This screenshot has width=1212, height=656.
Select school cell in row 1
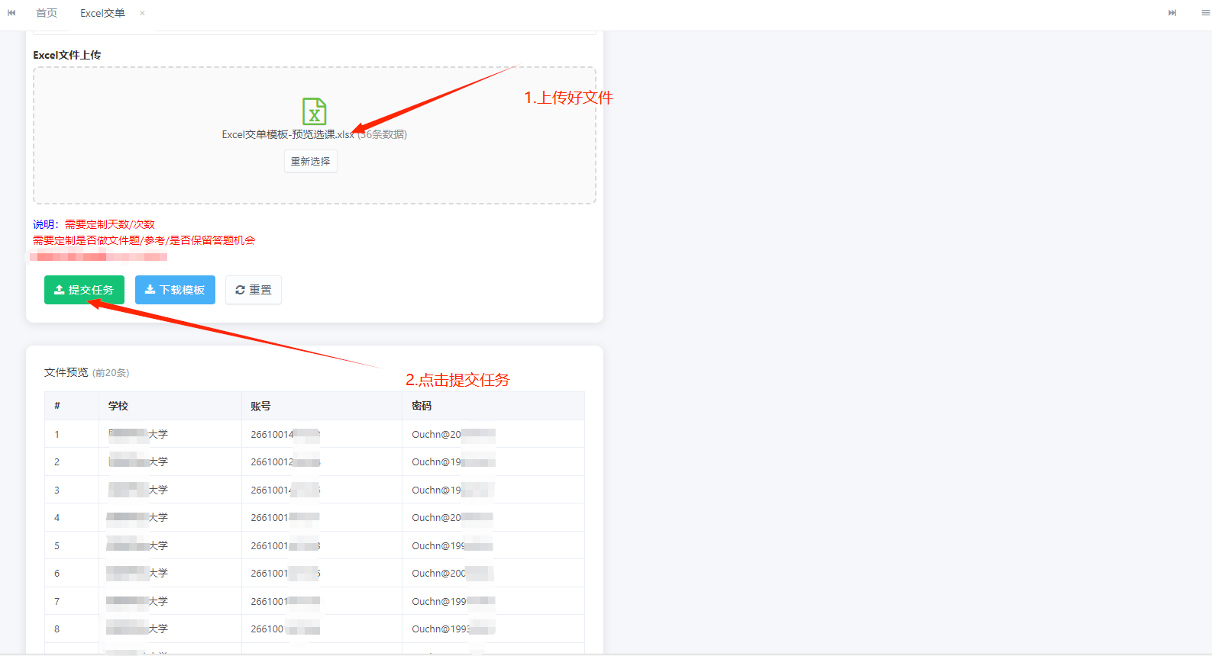(170, 434)
